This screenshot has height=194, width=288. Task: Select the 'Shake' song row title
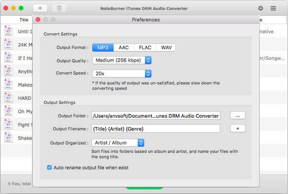pyautogui.click(x=25, y=138)
